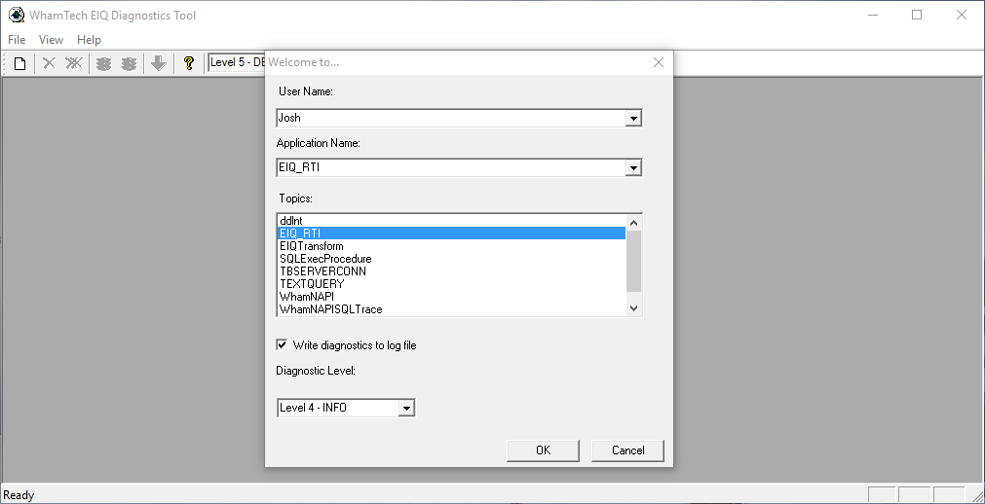Open help via yellow question mark icon
Screen dimensions: 985x504
(x=188, y=63)
